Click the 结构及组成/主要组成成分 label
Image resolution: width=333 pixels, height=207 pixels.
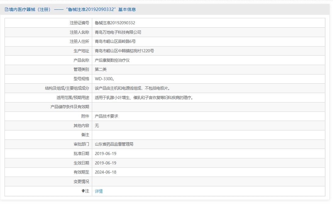[67, 88]
